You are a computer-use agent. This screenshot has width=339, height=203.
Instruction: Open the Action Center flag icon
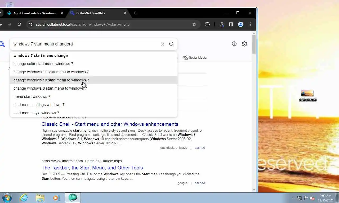(x=306, y=198)
